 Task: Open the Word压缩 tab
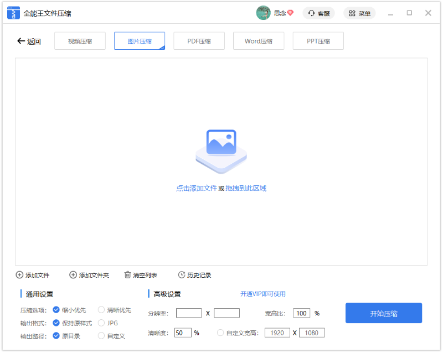(x=259, y=41)
